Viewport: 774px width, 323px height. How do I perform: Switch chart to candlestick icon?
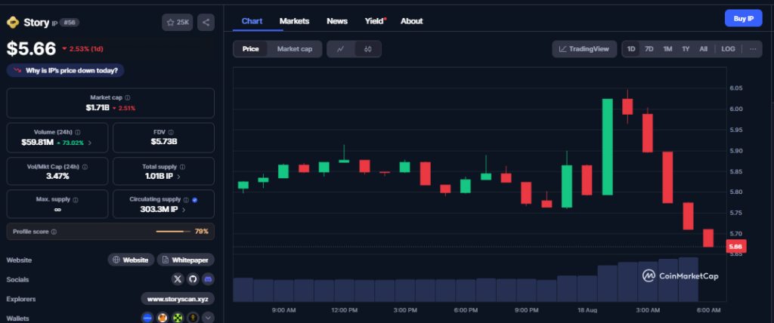click(368, 49)
